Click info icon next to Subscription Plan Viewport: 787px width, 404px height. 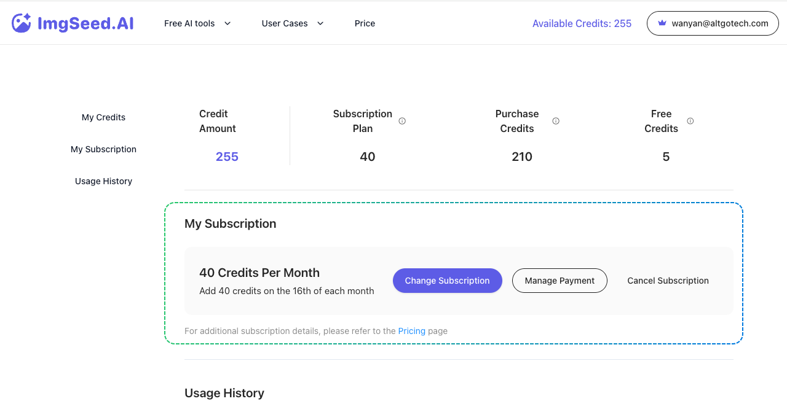(x=402, y=121)
